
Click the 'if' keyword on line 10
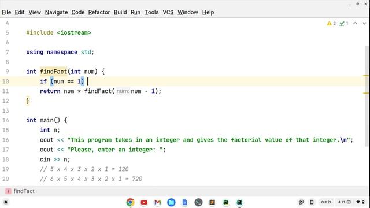coord(43,81)
